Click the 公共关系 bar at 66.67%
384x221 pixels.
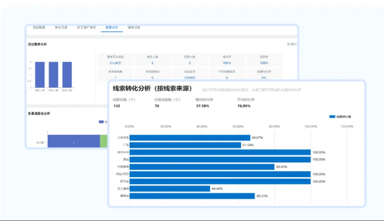[x=190, y=138]
